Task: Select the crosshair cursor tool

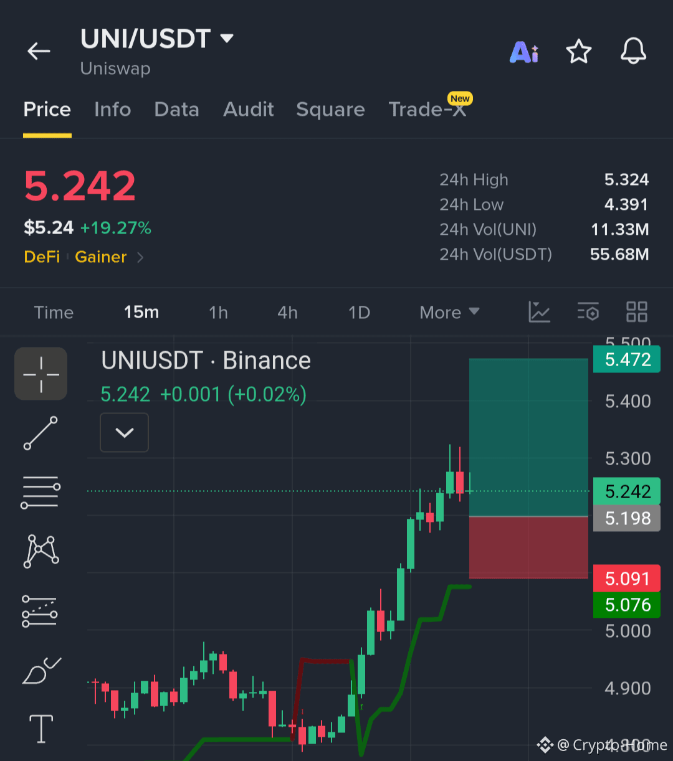Action: pos(41,374)
